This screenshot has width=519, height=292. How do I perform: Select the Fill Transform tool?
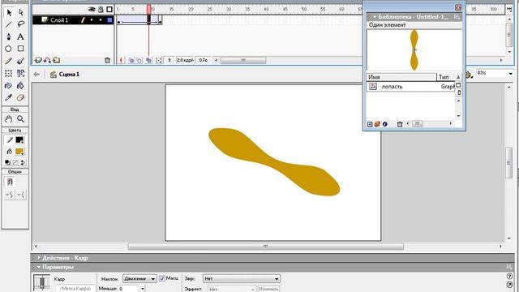[x=21, y=73]
